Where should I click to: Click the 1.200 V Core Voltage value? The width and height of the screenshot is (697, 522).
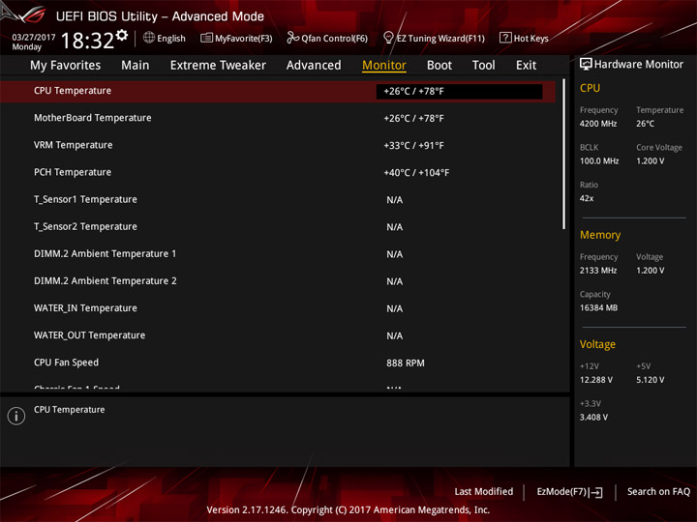[650, 161]
